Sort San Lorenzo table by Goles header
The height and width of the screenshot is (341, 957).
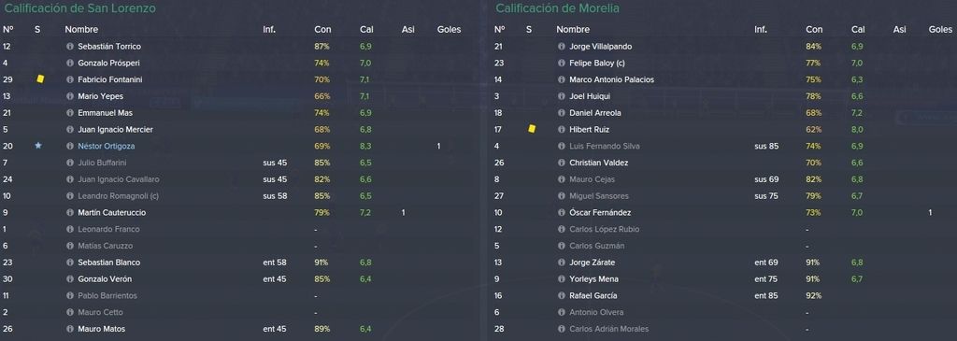pos(450,29)
